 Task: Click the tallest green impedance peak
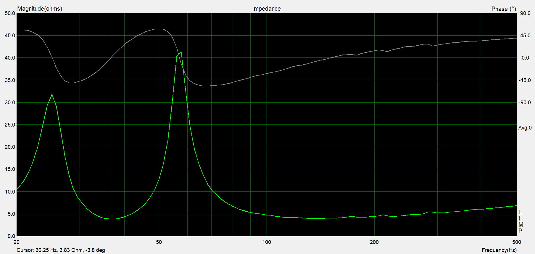181,53
